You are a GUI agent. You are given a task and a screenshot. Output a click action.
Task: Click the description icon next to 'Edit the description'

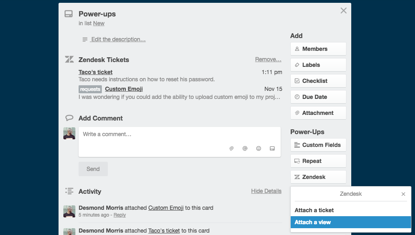(x=85, y=39)
